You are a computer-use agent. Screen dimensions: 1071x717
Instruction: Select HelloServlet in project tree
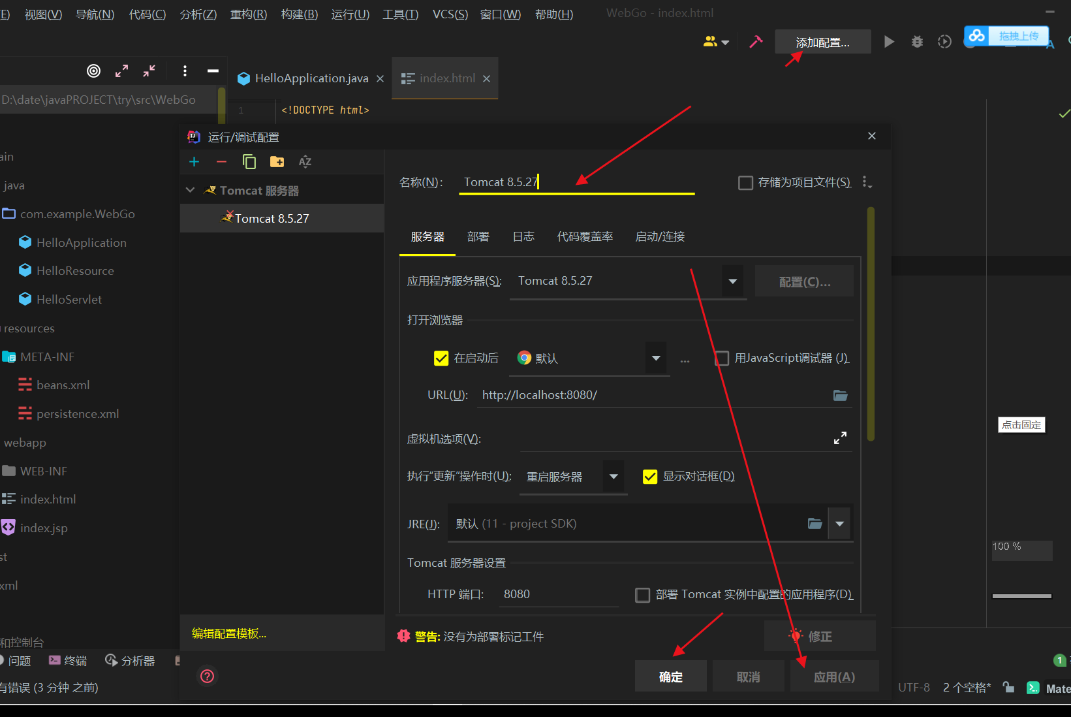coord(69,299)
